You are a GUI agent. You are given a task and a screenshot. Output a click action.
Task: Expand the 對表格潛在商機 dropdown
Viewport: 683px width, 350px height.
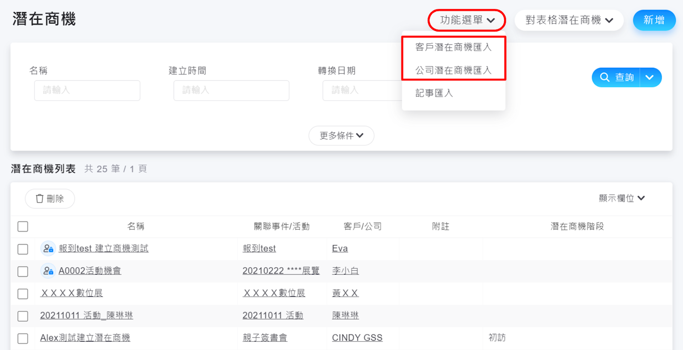click(569, 20)
